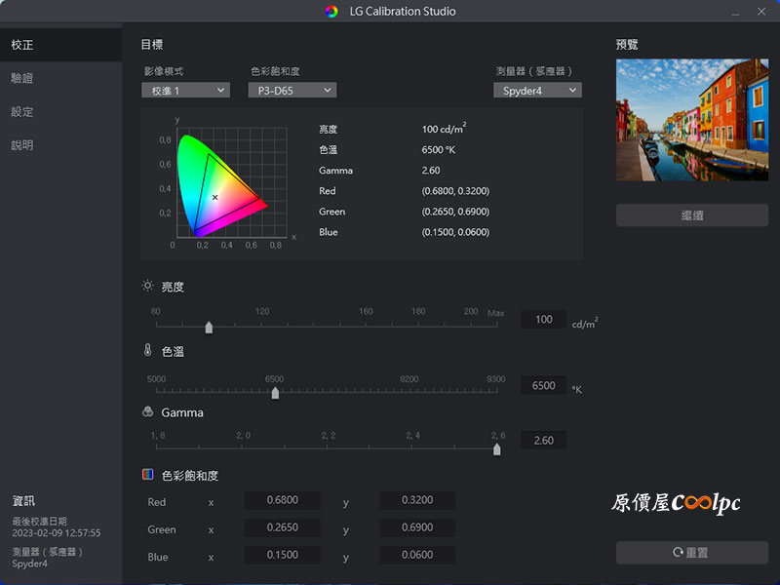Open the P3-D65 color gamut dropdown
Viewport: 780px width, 585px height.
point(292,91)
